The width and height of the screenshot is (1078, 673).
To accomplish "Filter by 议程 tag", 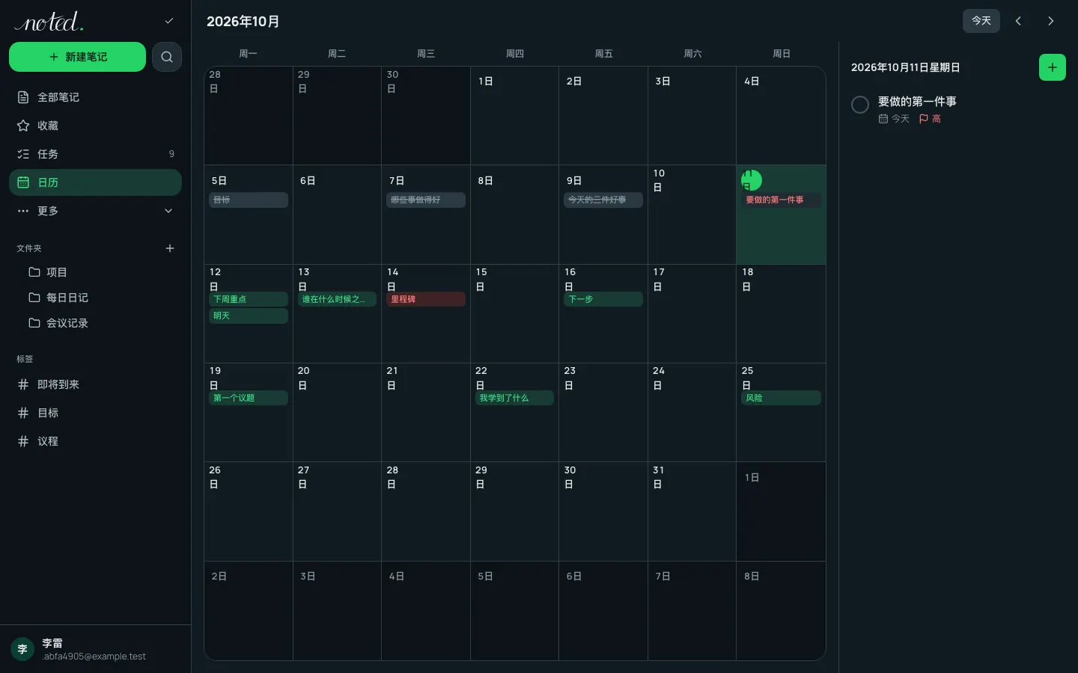I will (x=95, y=441).
